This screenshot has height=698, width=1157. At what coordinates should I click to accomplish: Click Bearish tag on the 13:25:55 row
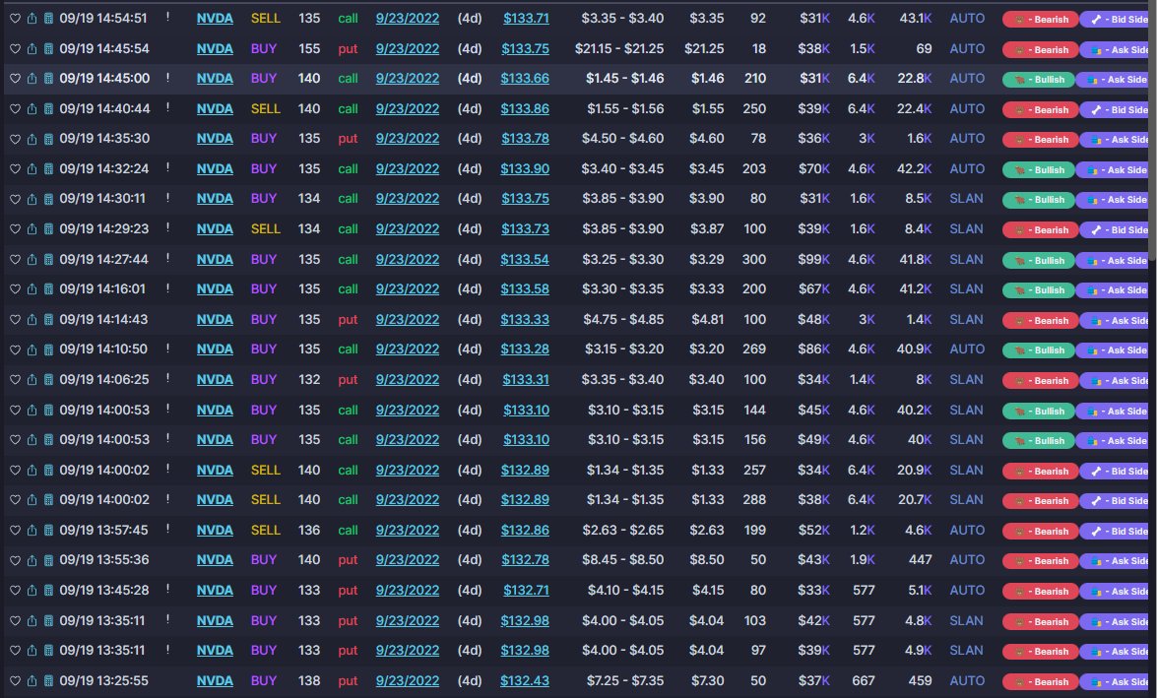tap(1041, 681)
